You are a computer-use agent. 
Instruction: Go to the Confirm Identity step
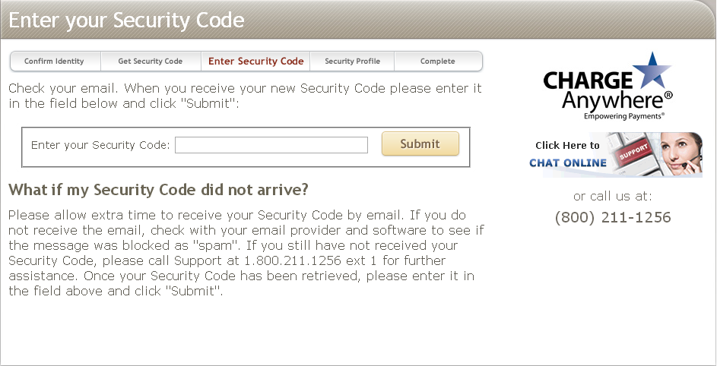point(53,62)
